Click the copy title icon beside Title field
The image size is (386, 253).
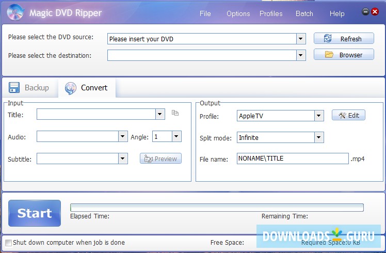pyautogui.click(x=175, y=113)
